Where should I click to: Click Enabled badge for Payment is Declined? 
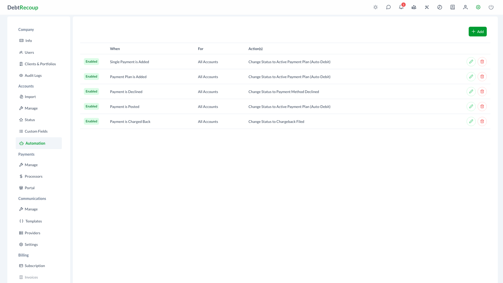91,91
